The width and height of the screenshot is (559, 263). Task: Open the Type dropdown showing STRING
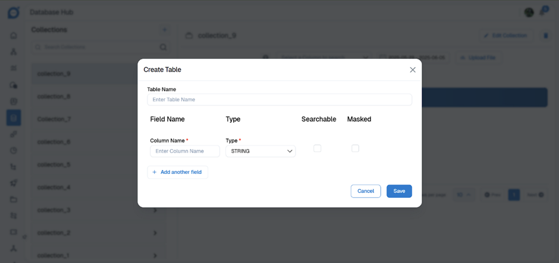(x=260, y=151)
